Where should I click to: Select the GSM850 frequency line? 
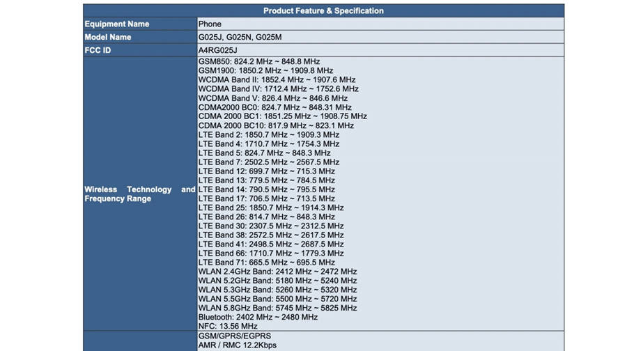[x=258, y=62]
